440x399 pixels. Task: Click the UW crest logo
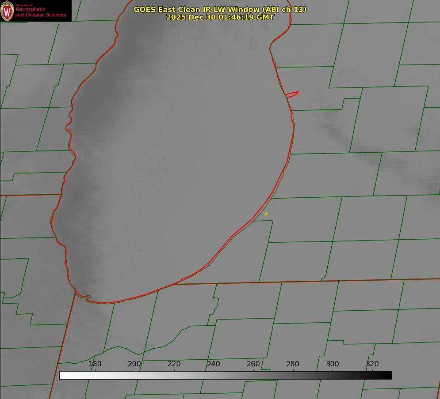tap(8, 11)
